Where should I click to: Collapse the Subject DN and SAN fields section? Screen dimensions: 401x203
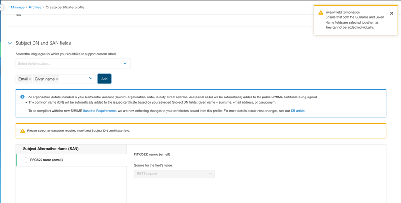10,43
